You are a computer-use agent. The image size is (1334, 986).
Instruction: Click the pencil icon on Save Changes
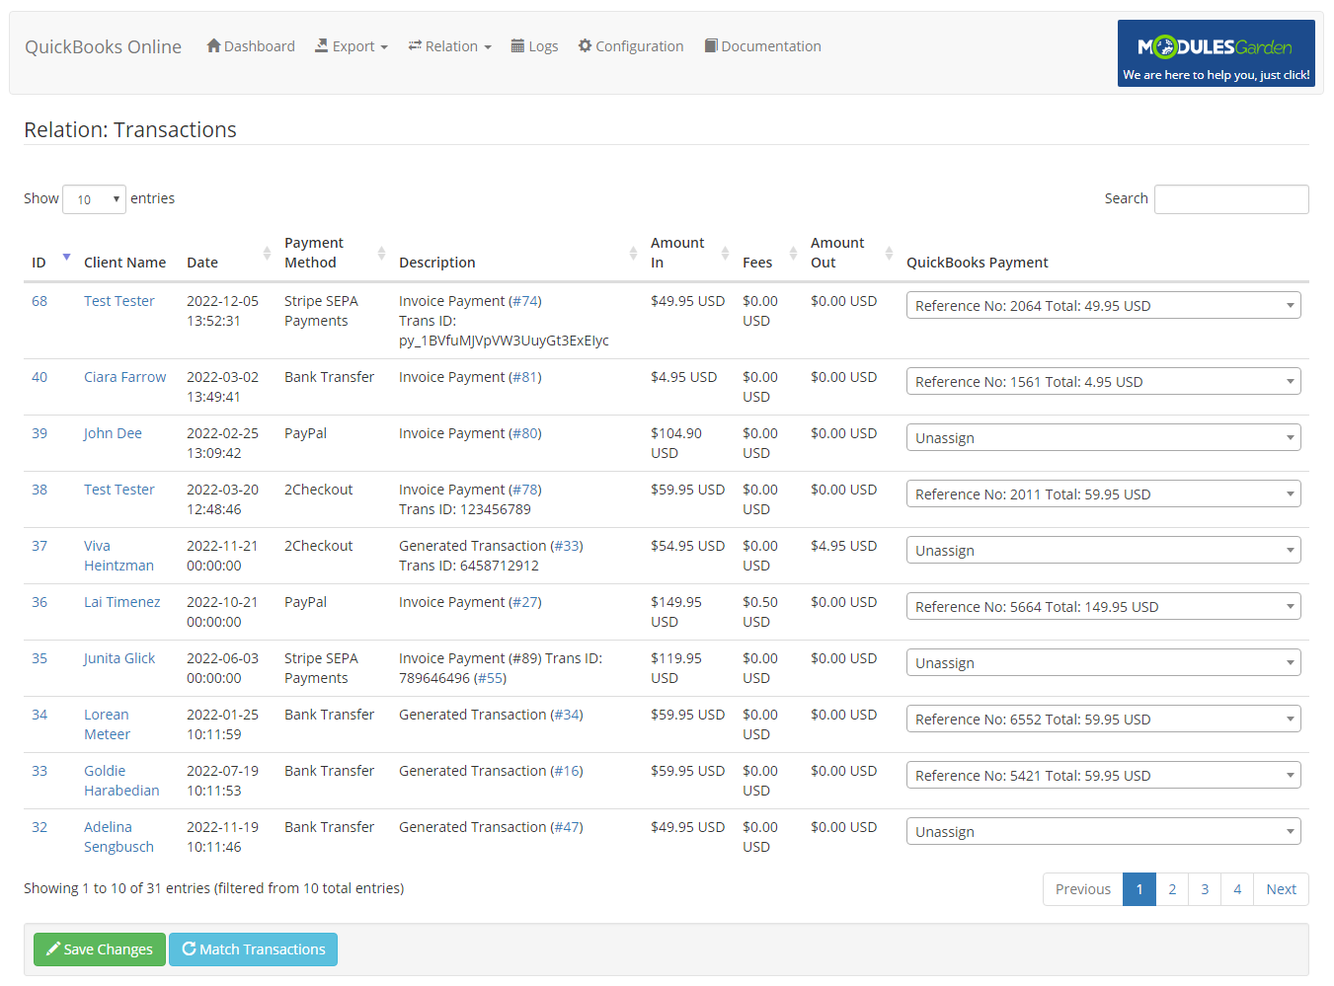(53, 948)
